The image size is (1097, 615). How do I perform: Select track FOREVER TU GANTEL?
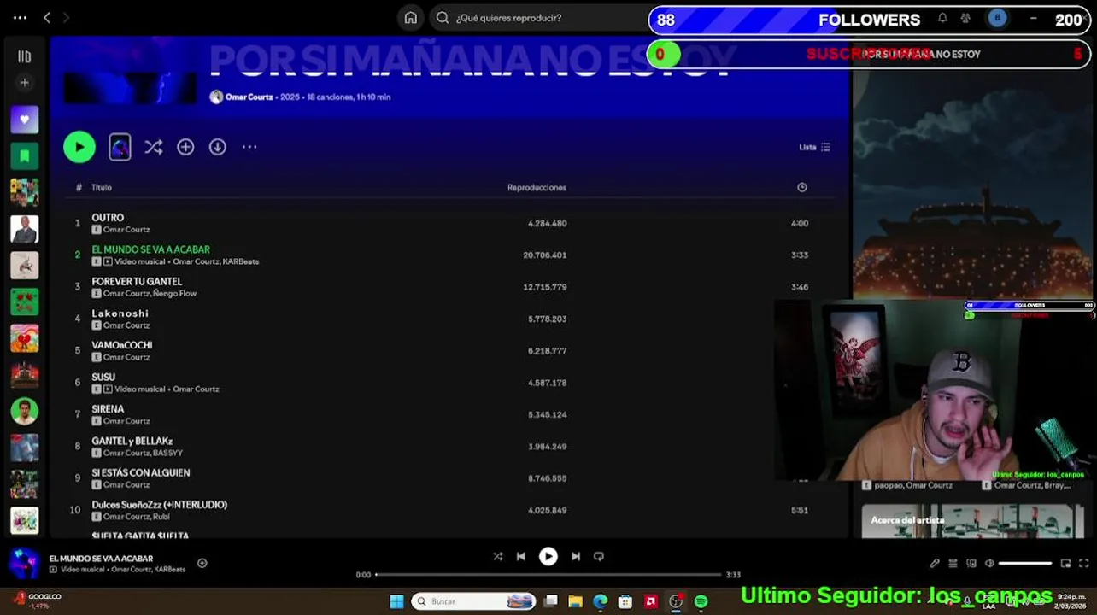137,281
